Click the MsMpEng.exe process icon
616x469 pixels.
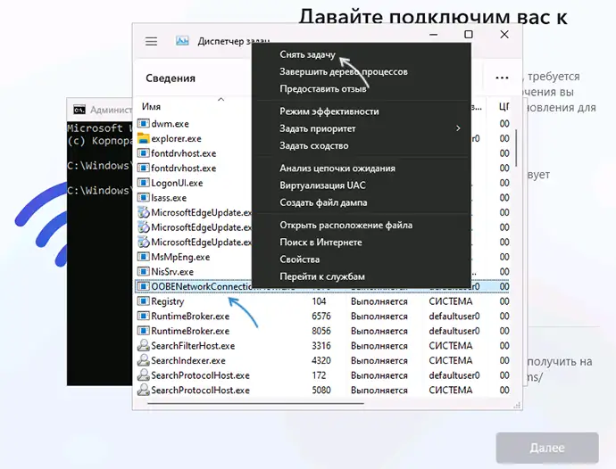coord(144,257)
